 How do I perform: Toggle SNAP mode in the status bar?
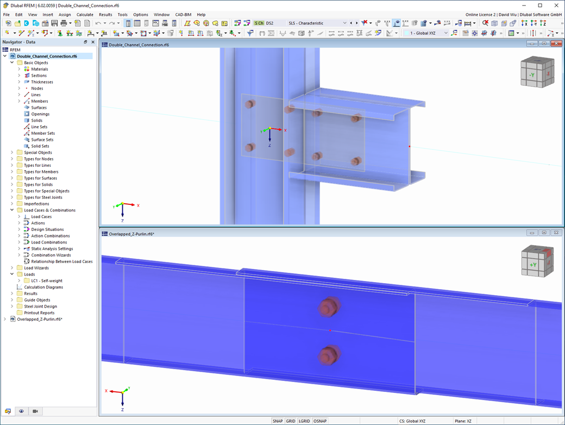tap(278, 421)
